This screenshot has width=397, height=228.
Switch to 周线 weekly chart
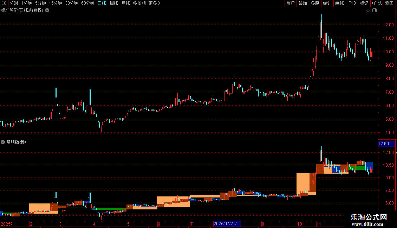[x=114, y=3]
